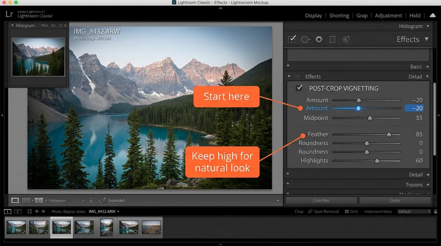Go back with filmstrip left arrow

[x=37, y=211]
